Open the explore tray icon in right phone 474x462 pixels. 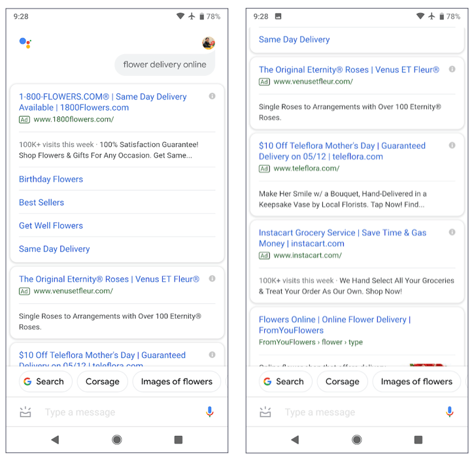tap(265, 412)
